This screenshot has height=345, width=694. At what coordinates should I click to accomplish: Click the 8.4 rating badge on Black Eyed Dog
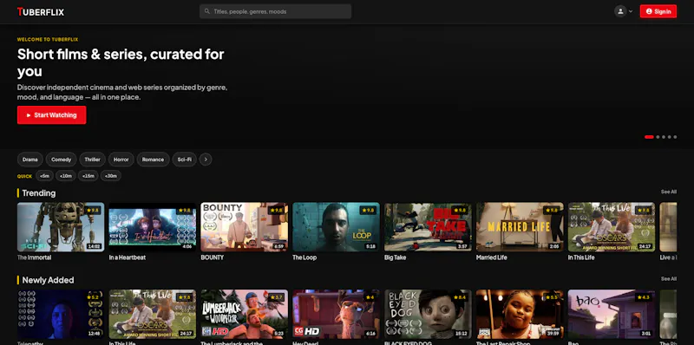[x=461, y=297]
